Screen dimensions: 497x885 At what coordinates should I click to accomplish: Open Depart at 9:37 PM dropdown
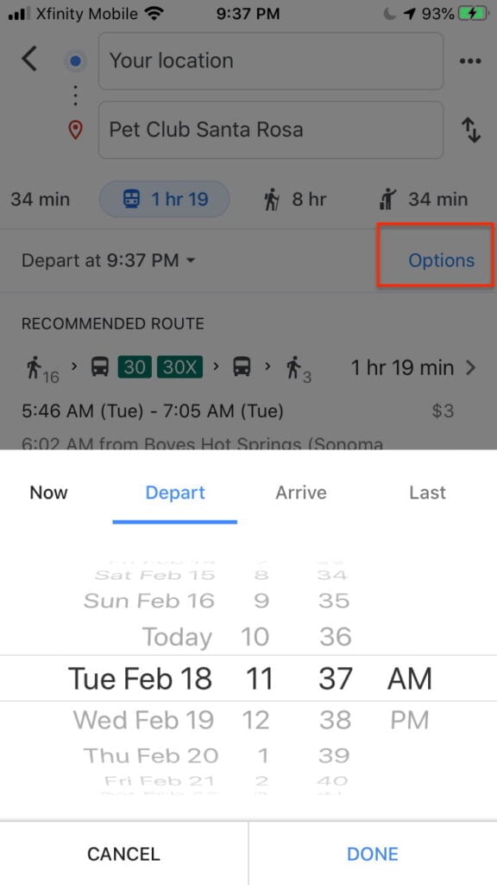point(108,261)
